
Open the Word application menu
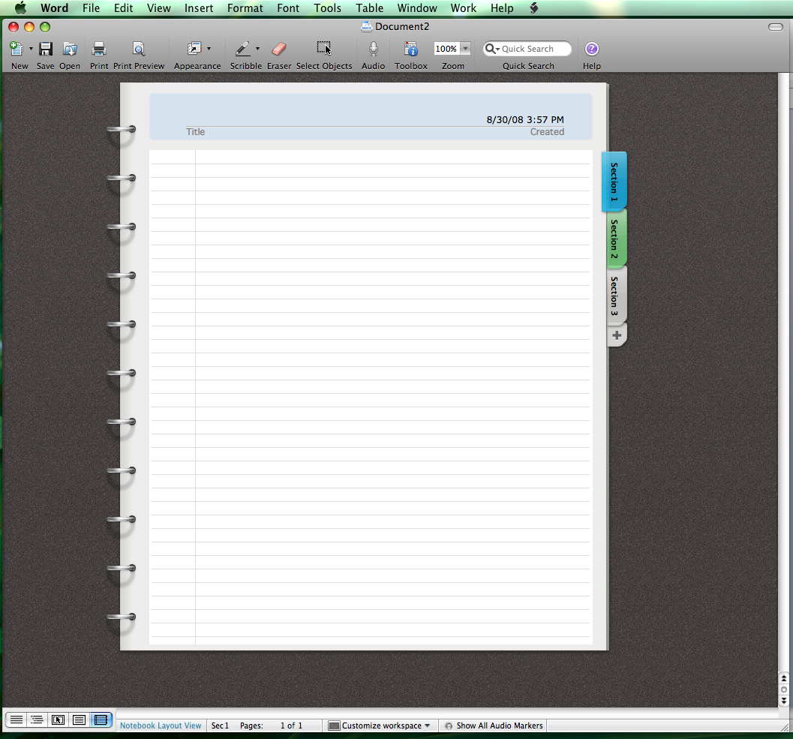tap(54, 8)
